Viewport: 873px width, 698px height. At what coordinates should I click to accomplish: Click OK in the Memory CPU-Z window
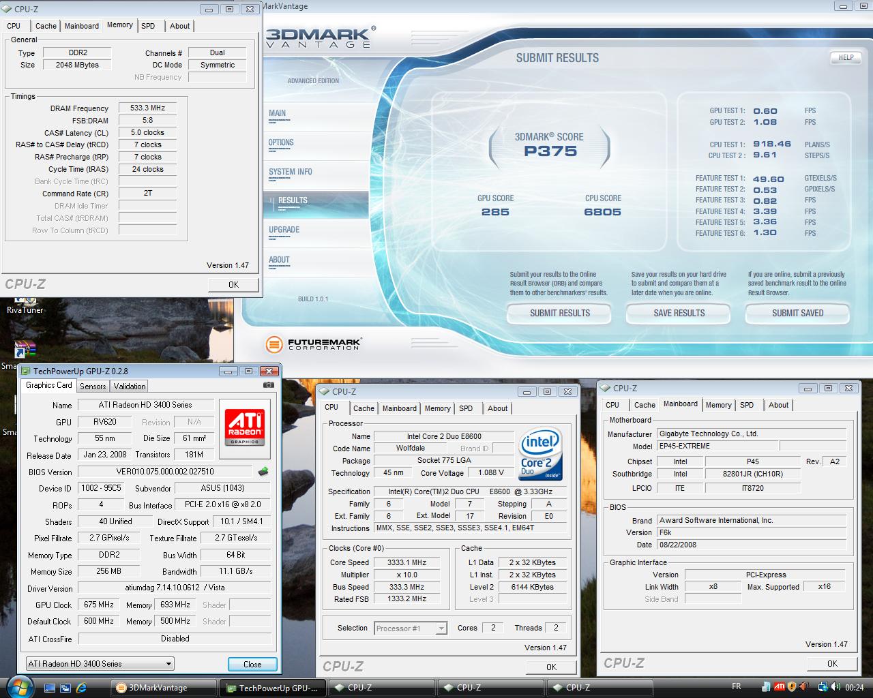click(x=233, y=285)
